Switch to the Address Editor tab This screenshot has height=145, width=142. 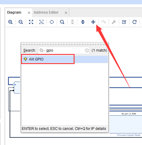point(46,12)
